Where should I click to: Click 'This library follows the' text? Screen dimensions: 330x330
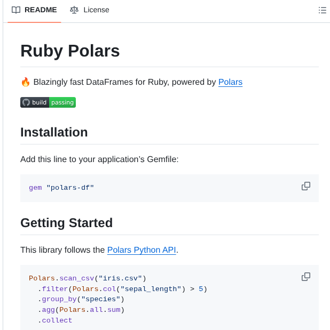[x=62, y=250]
